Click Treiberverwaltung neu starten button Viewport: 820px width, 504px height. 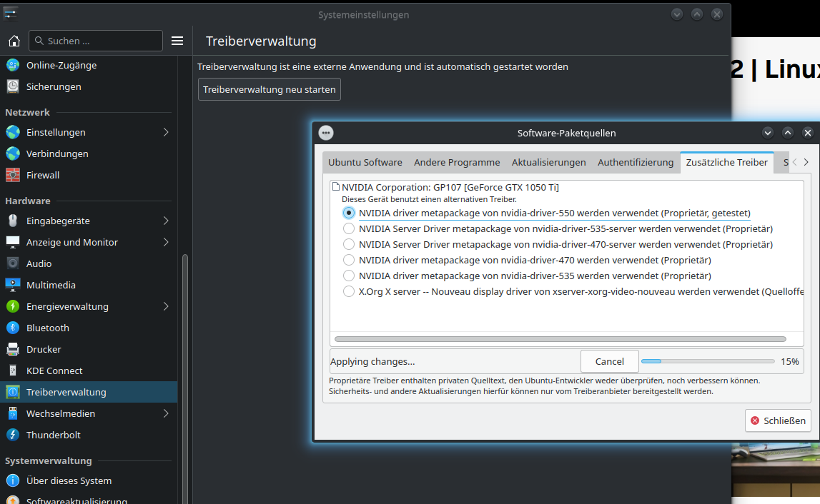[x=270, y=89]
